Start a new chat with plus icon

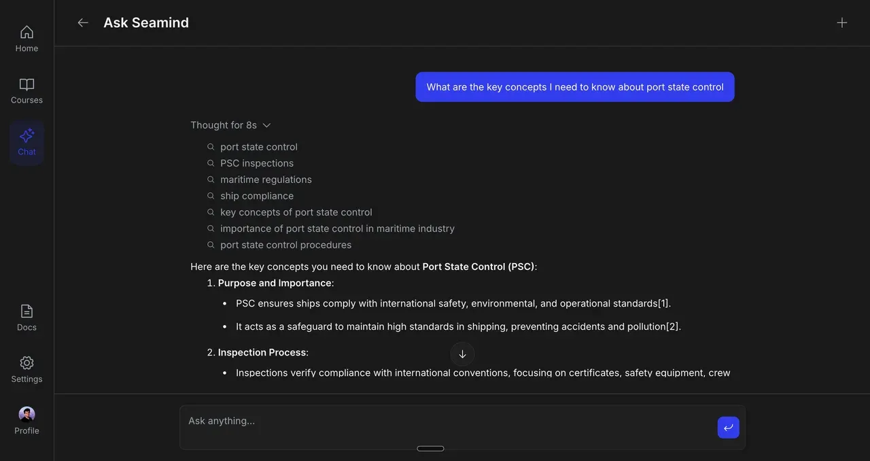tap(841, 22)
